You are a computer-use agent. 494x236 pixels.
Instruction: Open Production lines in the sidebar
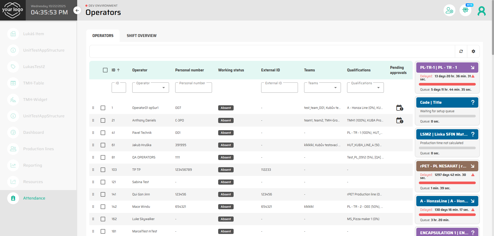tap(38, 149)
